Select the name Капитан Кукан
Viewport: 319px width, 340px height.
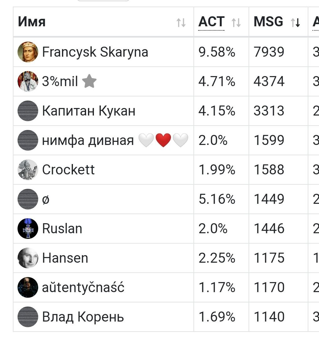pyautogui.click(x=89, y=111)
